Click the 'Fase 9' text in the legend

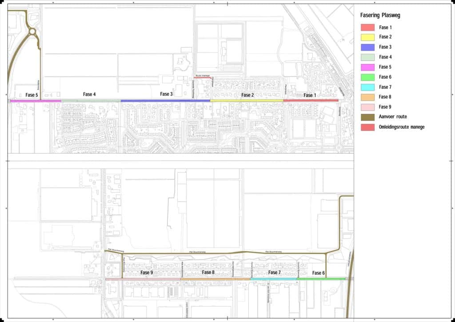coord(385,107)
